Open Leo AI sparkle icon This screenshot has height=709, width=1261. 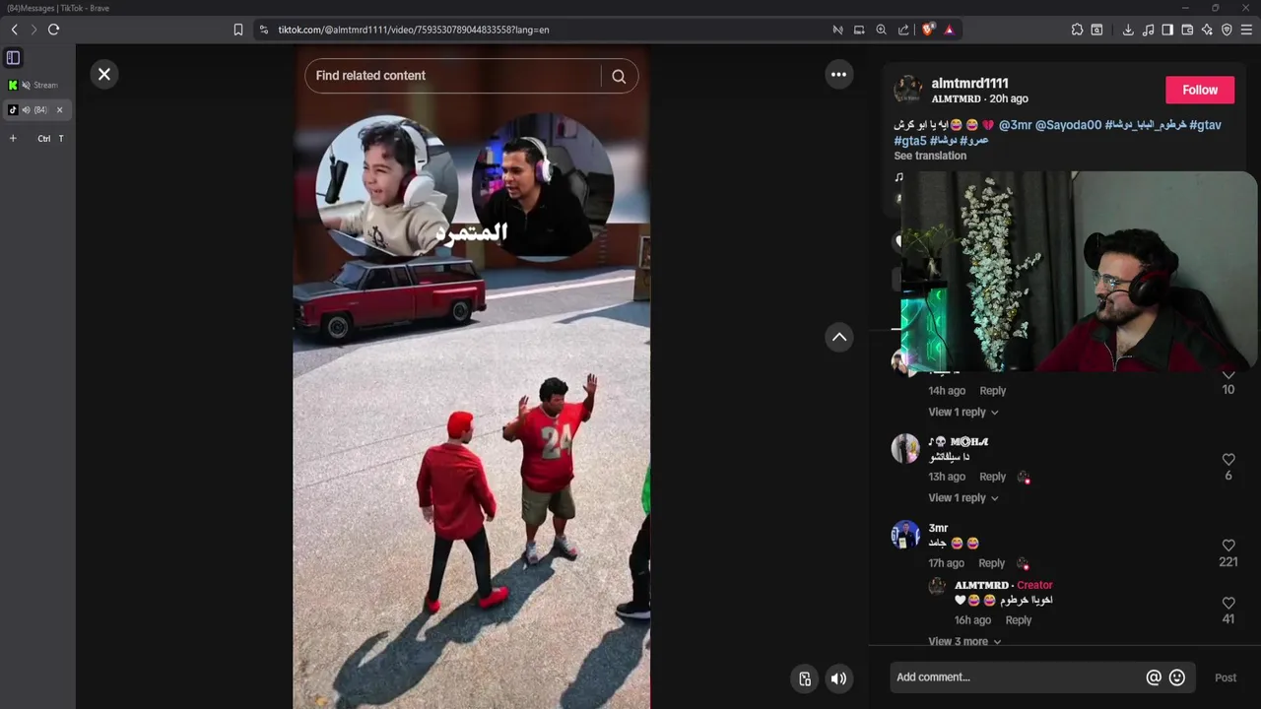(1207, 30)
